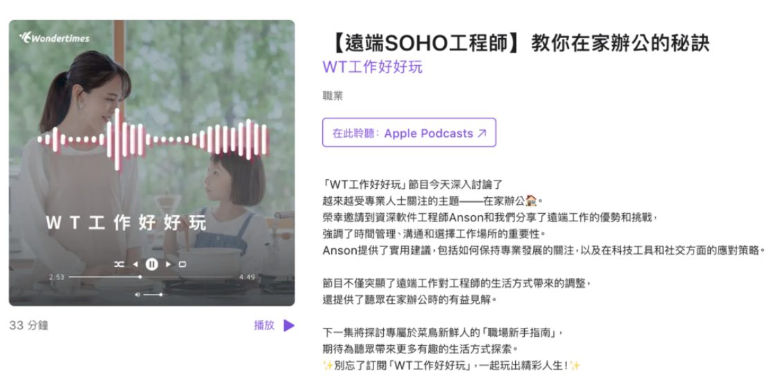780x386 pixels.
Task: Click the Wondertimes logo on the cover
Action: click(x=54, y=38)
